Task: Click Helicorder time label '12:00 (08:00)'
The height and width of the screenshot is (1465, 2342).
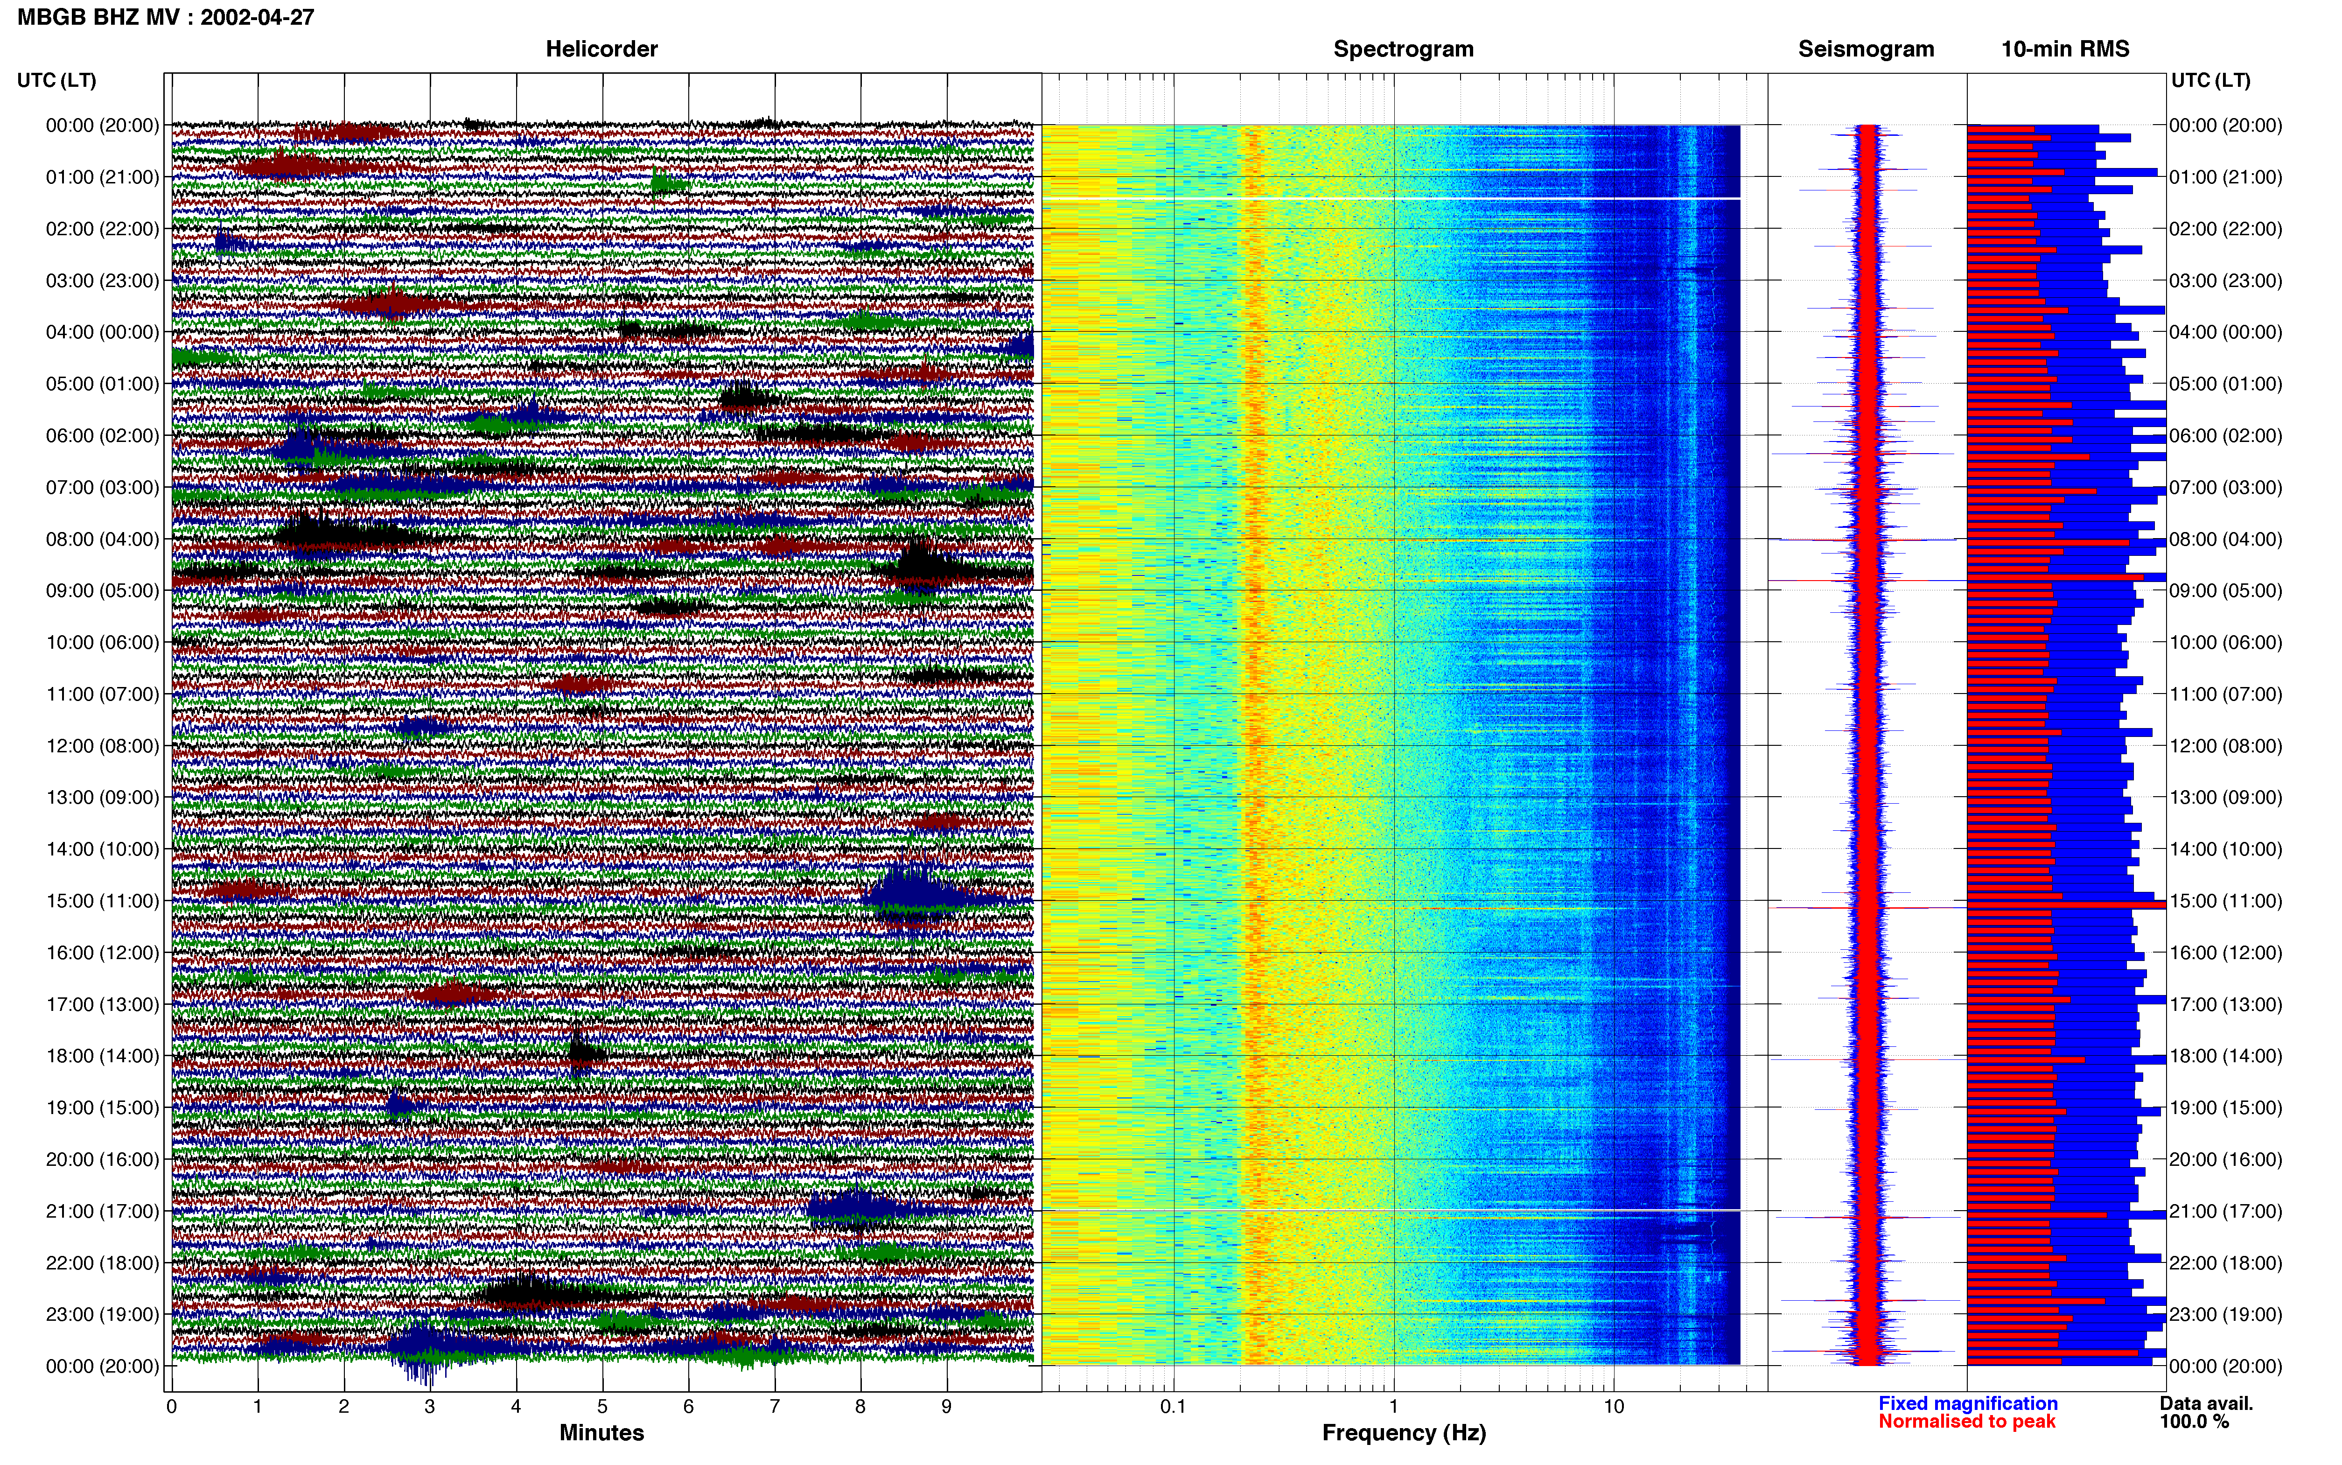Action: point(103,746)
